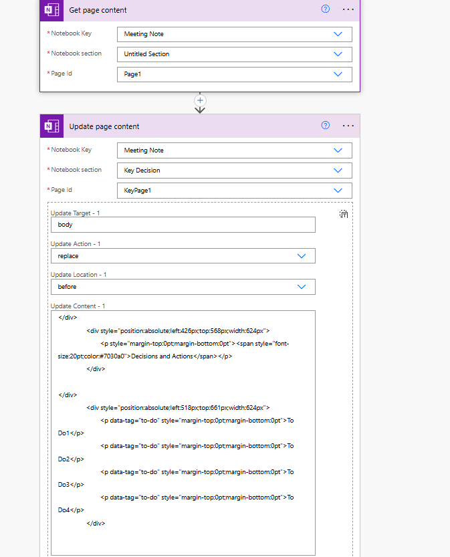Switch to input entire array mode

click(343, 213)
